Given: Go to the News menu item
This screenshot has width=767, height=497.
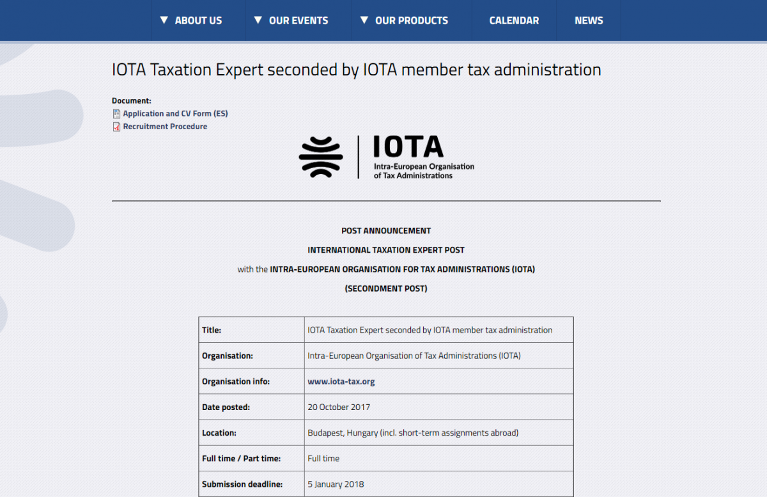Looking at the screenshot, I should click(x=589, y=20).
